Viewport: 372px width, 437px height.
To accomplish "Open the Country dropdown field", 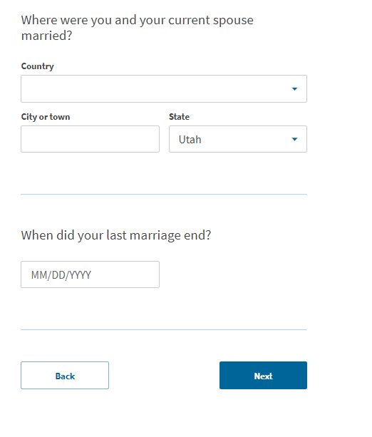I will tap(164, 88).
